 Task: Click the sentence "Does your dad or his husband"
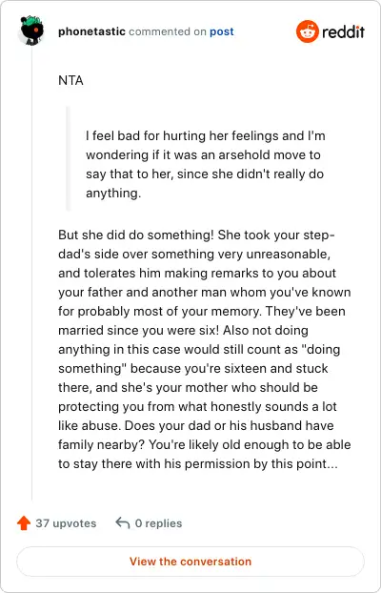pos(230,426)
